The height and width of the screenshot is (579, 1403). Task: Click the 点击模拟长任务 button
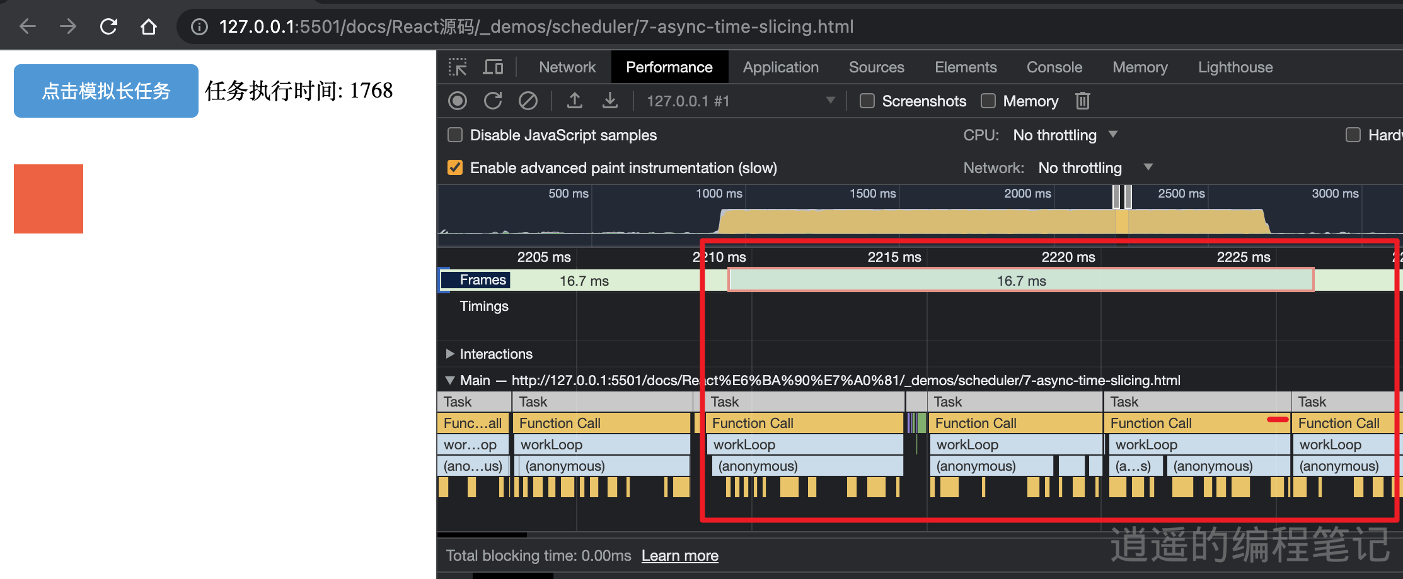point(106,91)
